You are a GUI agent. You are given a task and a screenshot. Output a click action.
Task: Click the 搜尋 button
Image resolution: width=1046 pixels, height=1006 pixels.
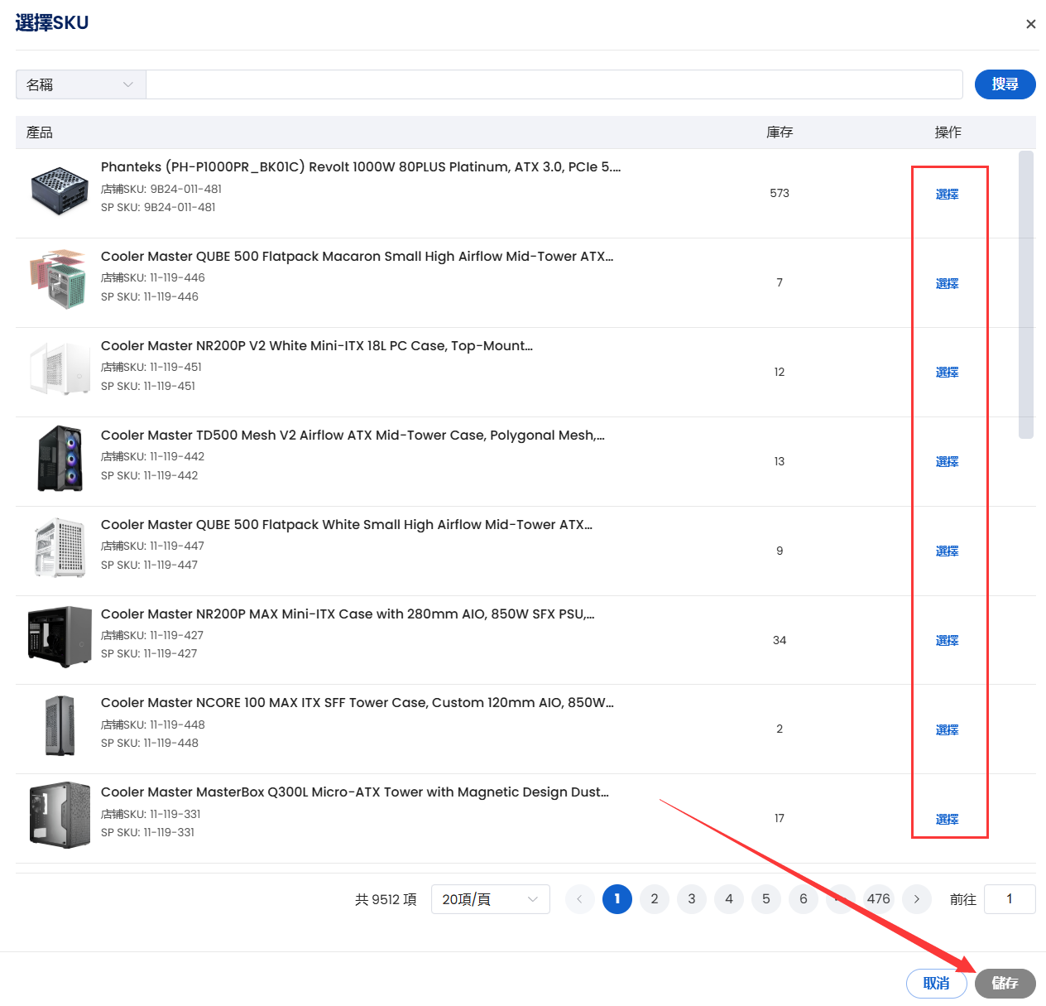point(1005,84)
